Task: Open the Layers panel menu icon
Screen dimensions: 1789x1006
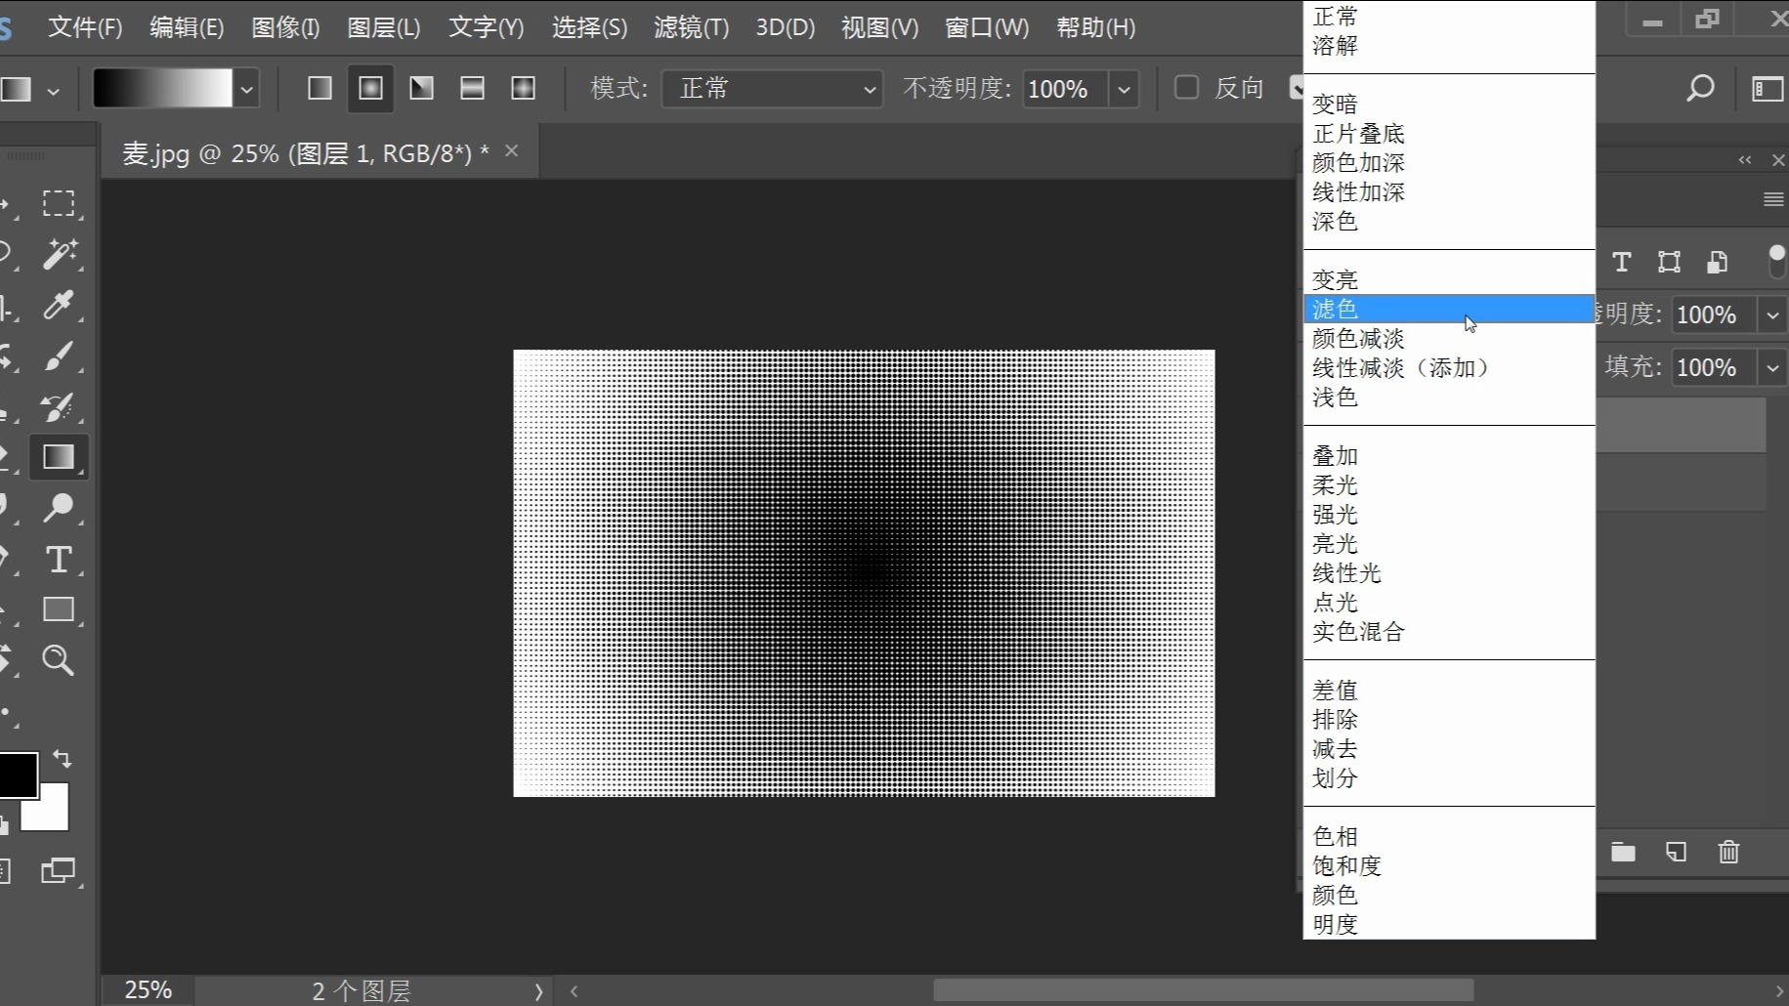Action: 1773,199
